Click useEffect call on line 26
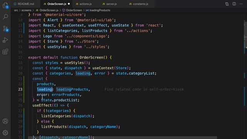Viewport: 247px width, 139px height. coord(42,105)
